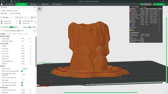Screen dimensions: 168x94
Task: Toggle Travel display checkbox
Action: point(159,24)
